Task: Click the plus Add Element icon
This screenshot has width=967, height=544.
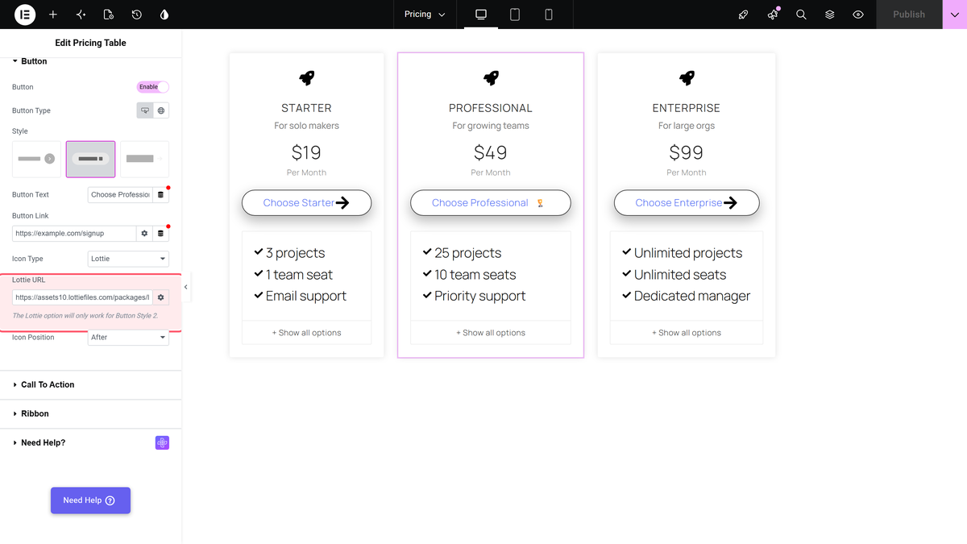Action: [53, 15]
